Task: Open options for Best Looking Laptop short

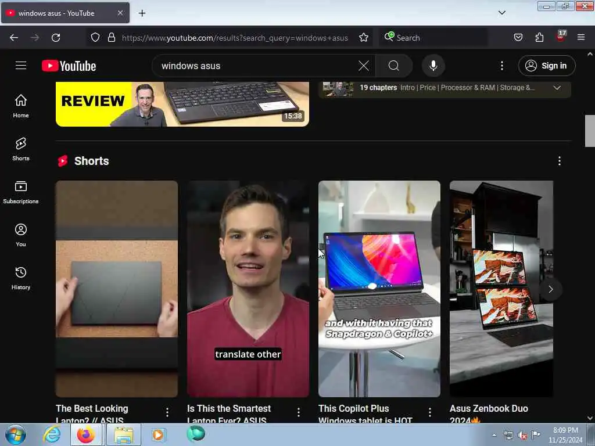Action: click(x=167, y=412)
